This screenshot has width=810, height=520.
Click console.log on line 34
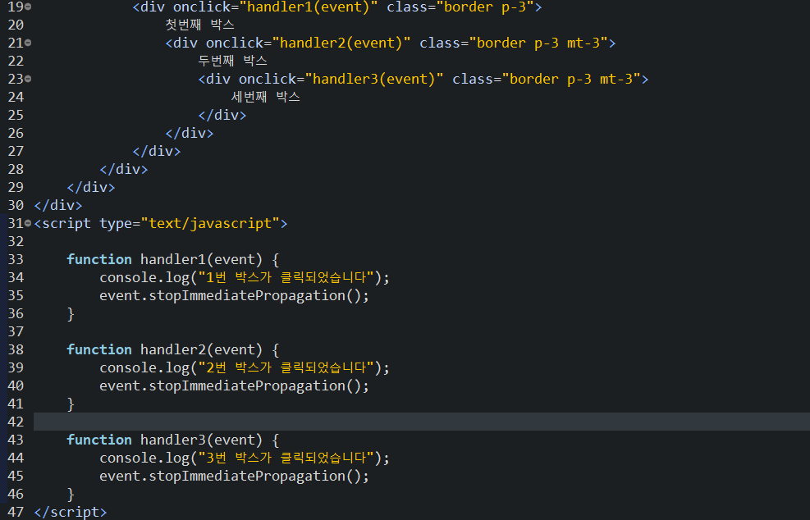coord(144,278)
